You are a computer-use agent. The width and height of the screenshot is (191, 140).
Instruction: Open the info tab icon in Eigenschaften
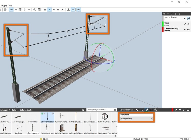click(x=156, y=110)
